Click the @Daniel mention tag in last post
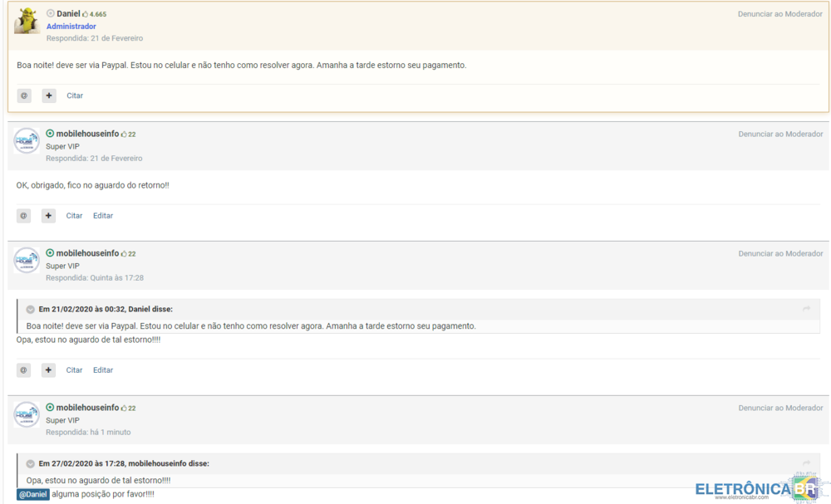Viewport: 831px width, 504px height. [32, 495]
